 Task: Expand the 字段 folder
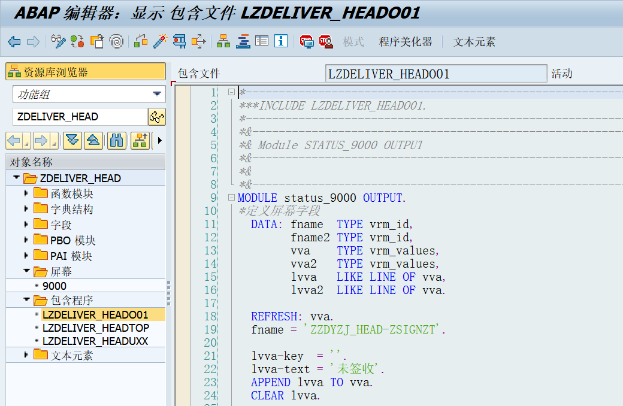[26, 225]
